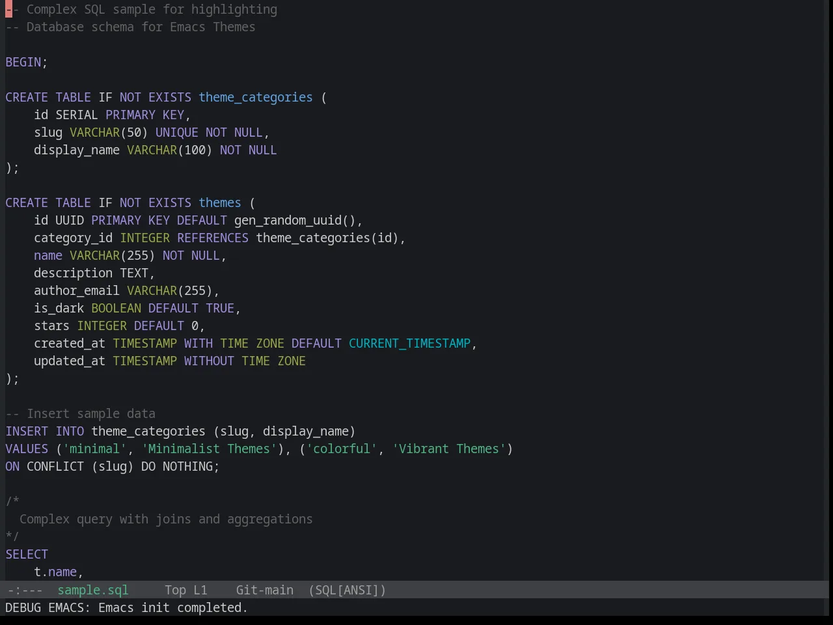
Task: Click CURRENT_TIMESTAMP keyword
Action: pyautogui.click(x=409, y=343)
